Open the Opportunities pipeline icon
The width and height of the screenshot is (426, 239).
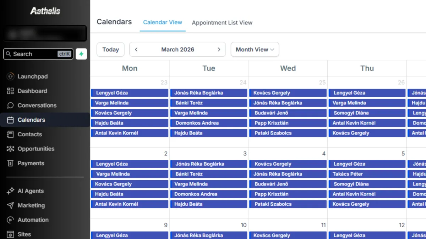click(10, 149)
